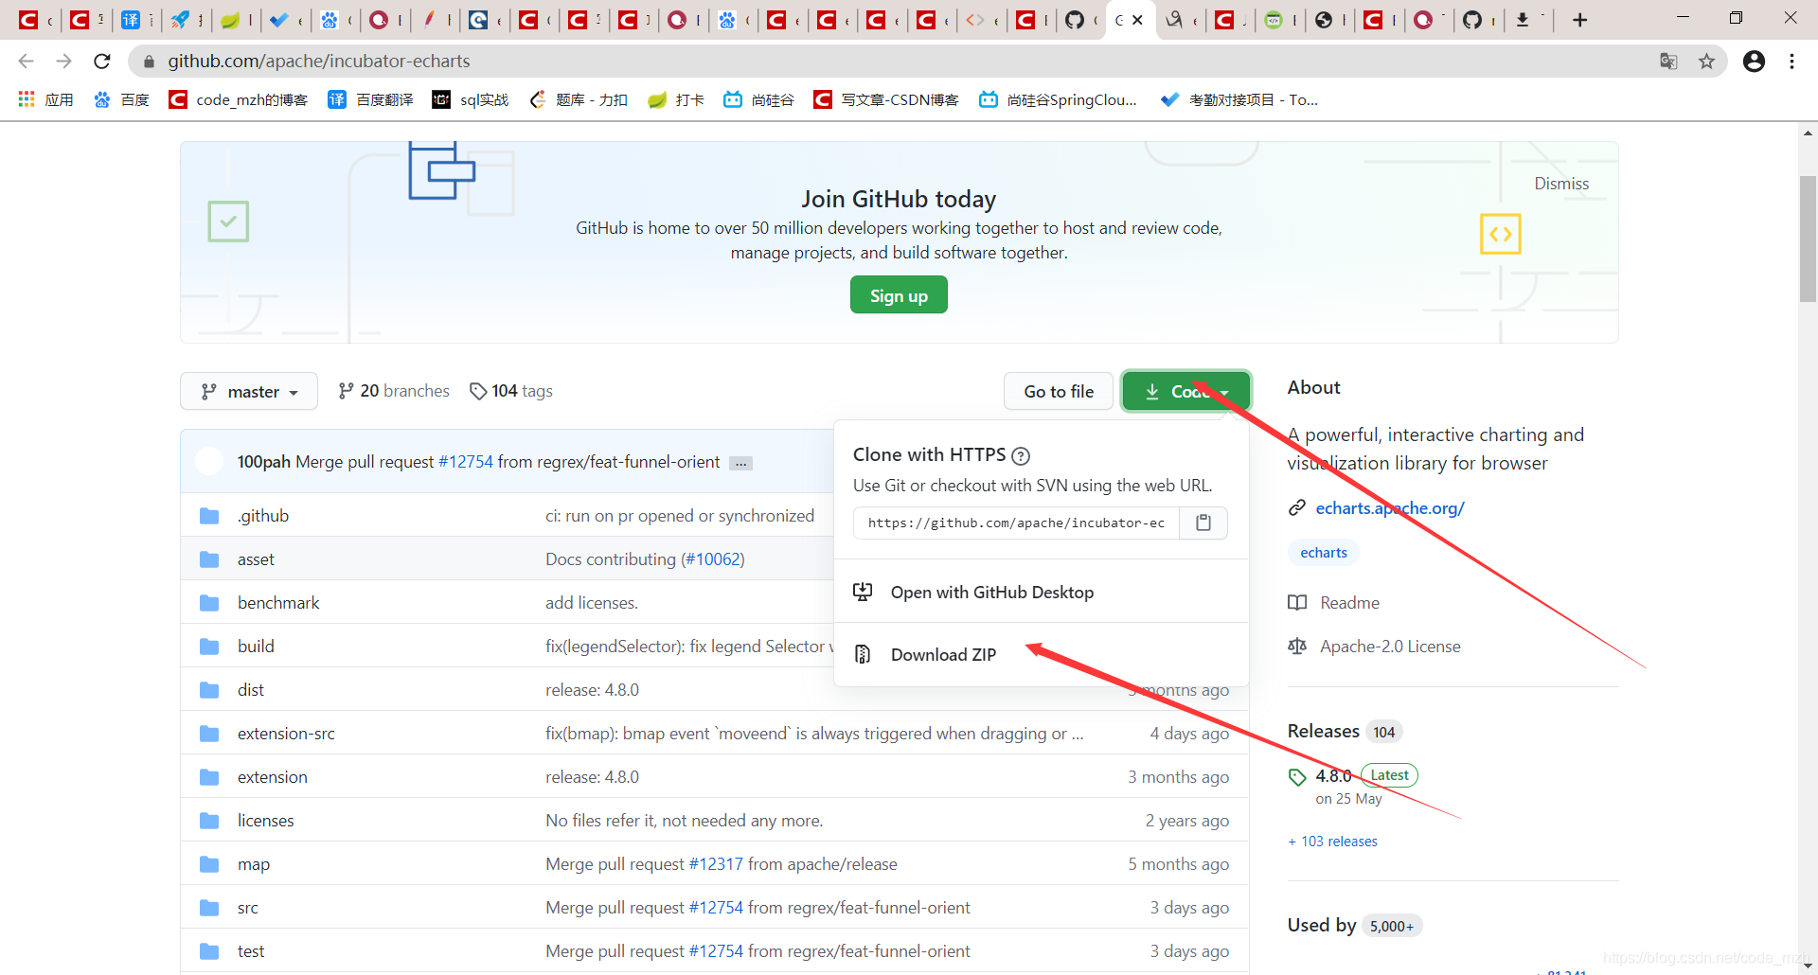This screenshot has height=975, width=1818.
Task: Open the Releases 104 heading link
Action: tap(1344, 732)
